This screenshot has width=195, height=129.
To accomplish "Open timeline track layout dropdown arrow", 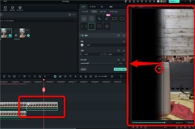I will point(124,76).
